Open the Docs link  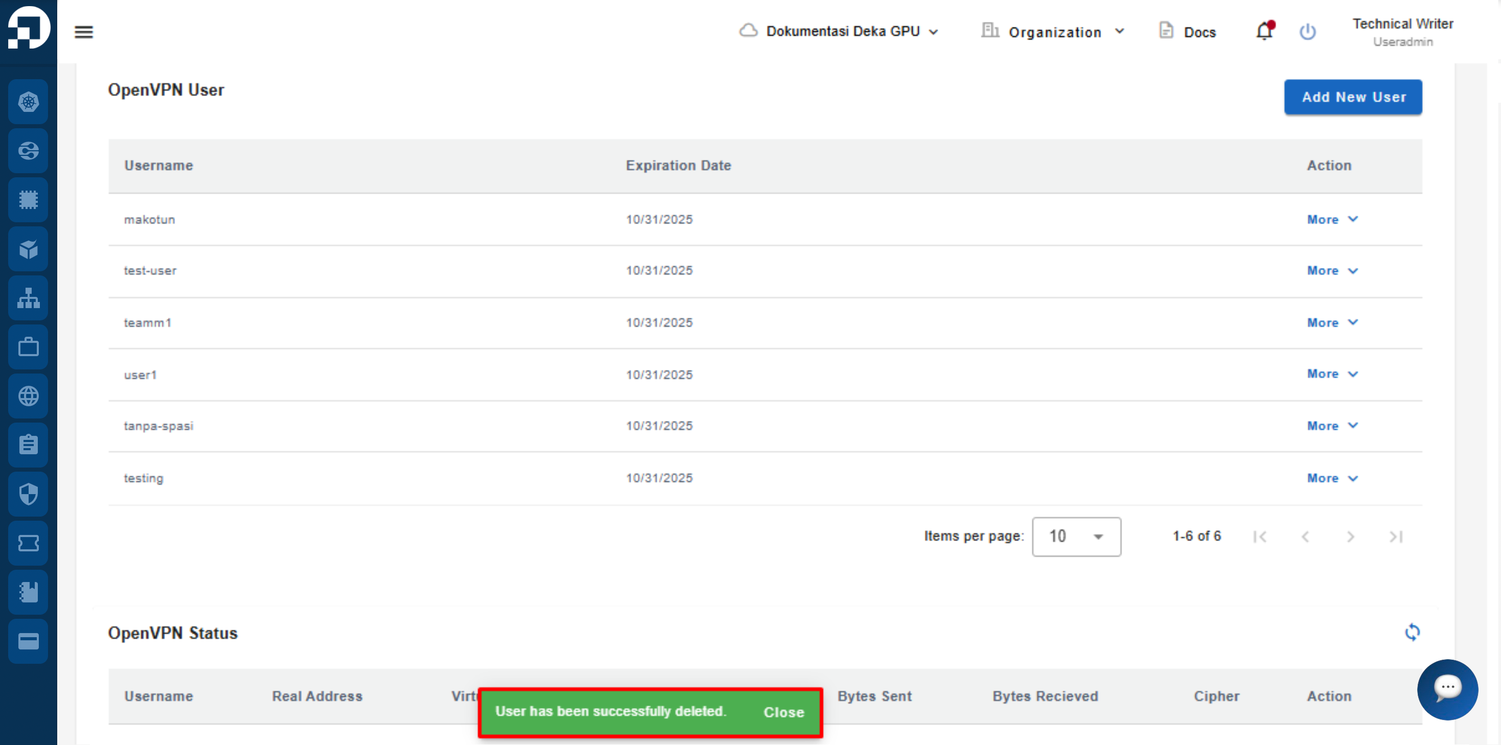point(1187,32)
